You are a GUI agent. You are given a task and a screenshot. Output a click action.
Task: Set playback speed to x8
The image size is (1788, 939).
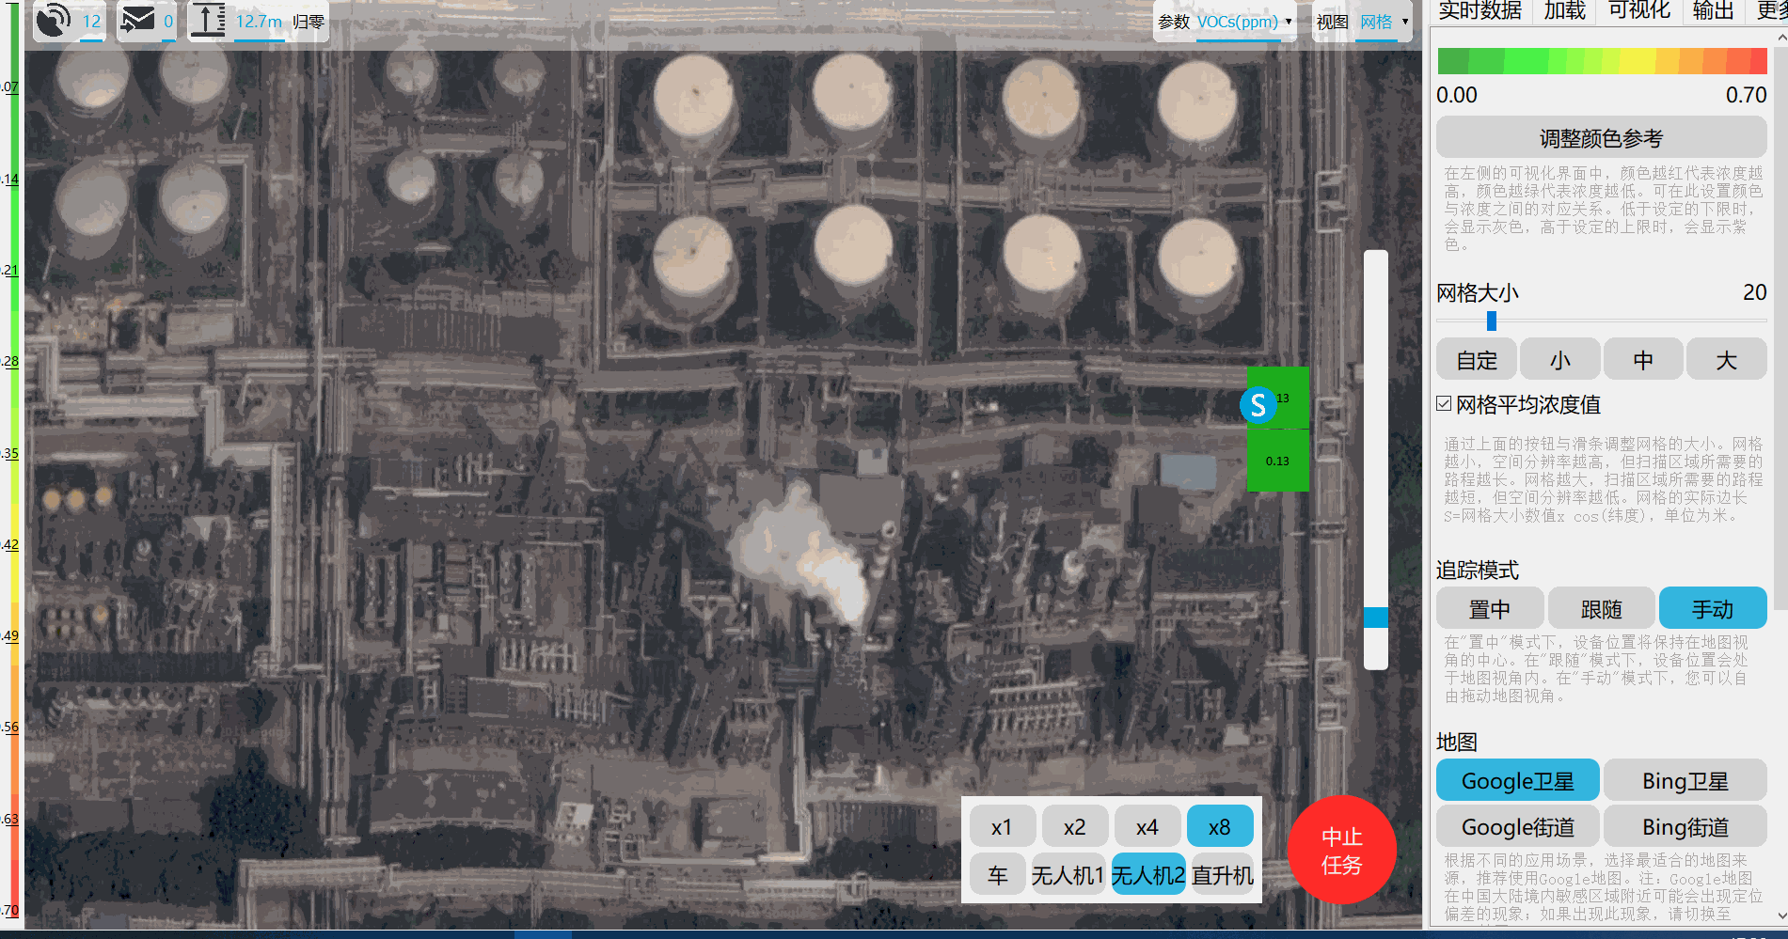[x=1220, y=827]
